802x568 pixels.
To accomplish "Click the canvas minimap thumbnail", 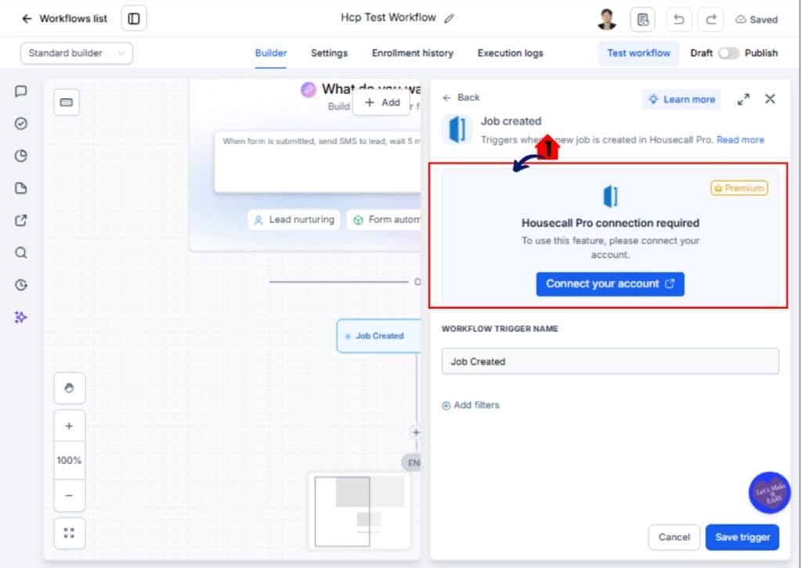I will coord(359,511).
